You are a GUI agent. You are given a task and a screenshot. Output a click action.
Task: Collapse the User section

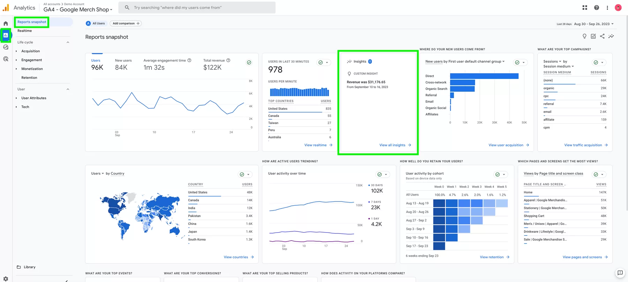[x=68, y=89]
